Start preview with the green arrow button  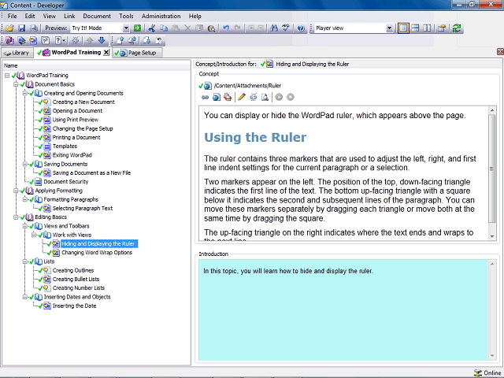click(137, 28)
